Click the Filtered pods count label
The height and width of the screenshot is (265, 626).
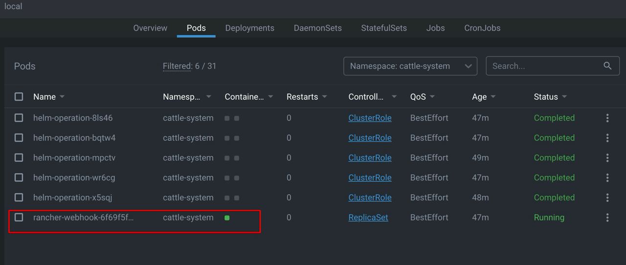pyautogui.click(x=189, y=66)
